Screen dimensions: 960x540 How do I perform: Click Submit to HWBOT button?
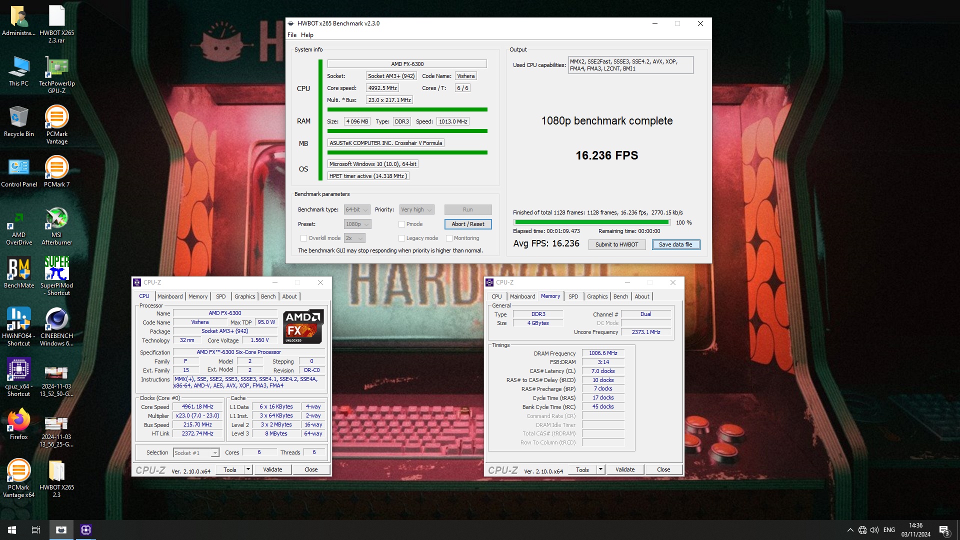[616, 244]
